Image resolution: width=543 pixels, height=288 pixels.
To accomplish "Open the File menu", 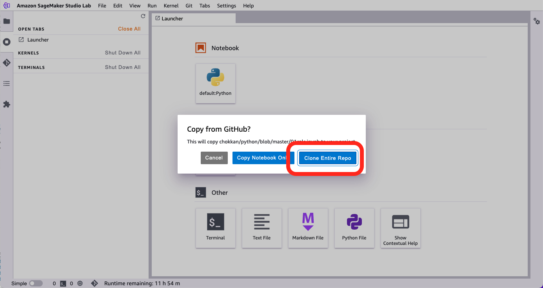I will (102, 5).
